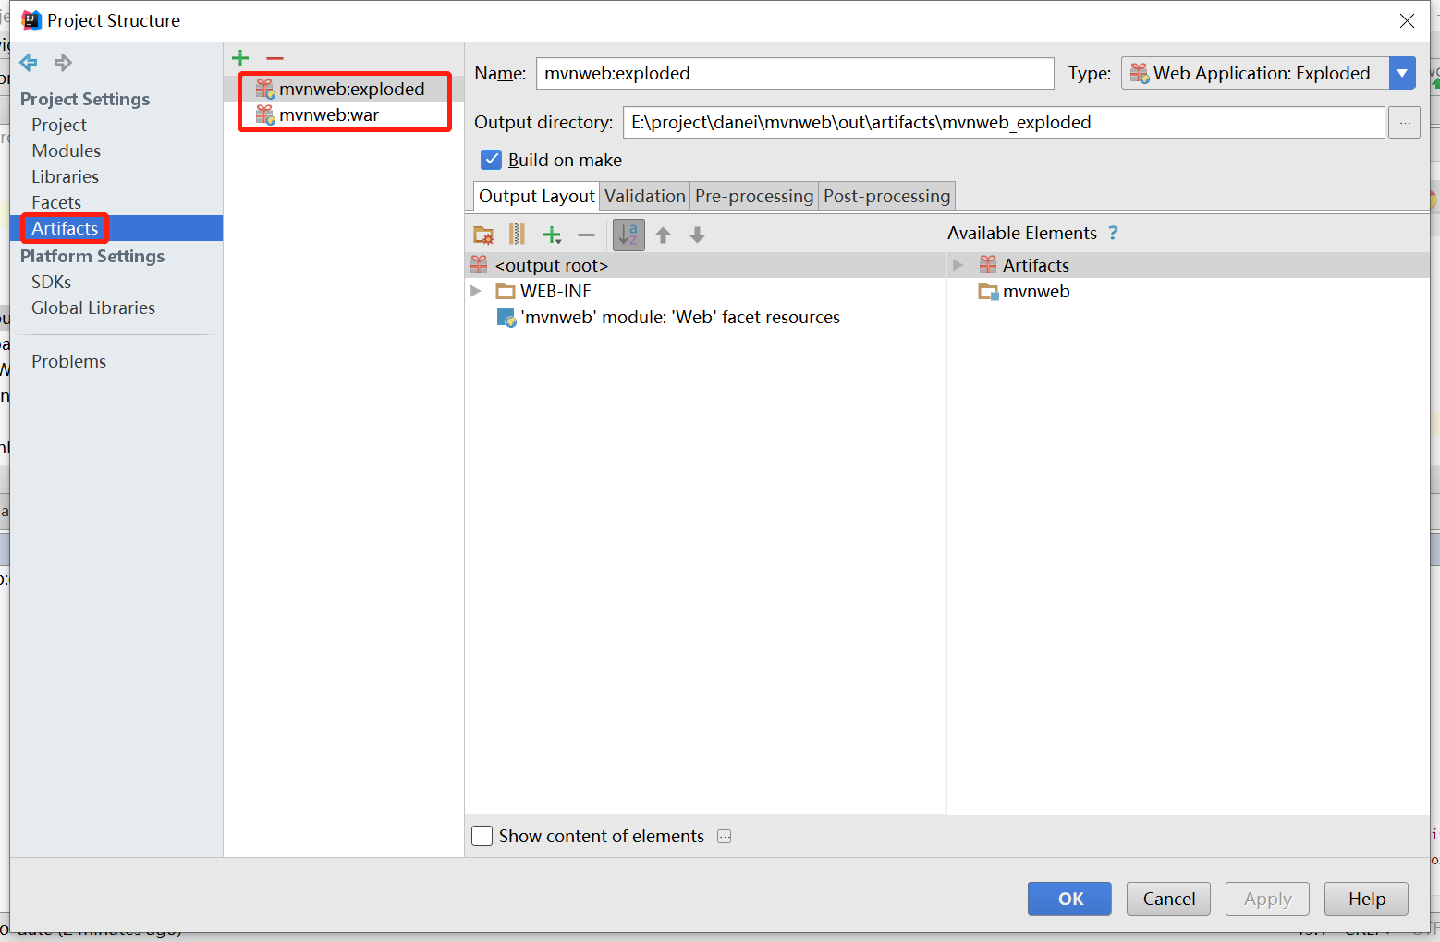The width and height of the screenshot is (1440, 942).
Task: Open SDKs platform settings
Action: [51, 282]
